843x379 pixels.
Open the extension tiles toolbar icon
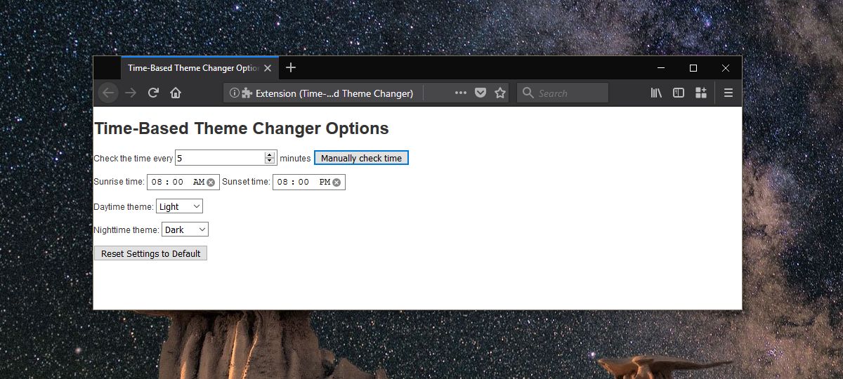(701, 93)
